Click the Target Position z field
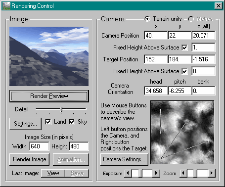The image size is (225, 187). coord(203,59)
